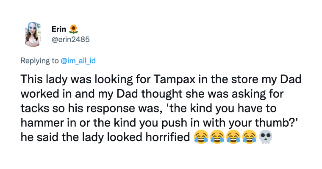
Task: Open Erin's profile picture
Action: point(33,34)
